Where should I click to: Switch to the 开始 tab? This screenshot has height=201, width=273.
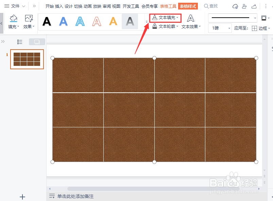click(49, 6)
